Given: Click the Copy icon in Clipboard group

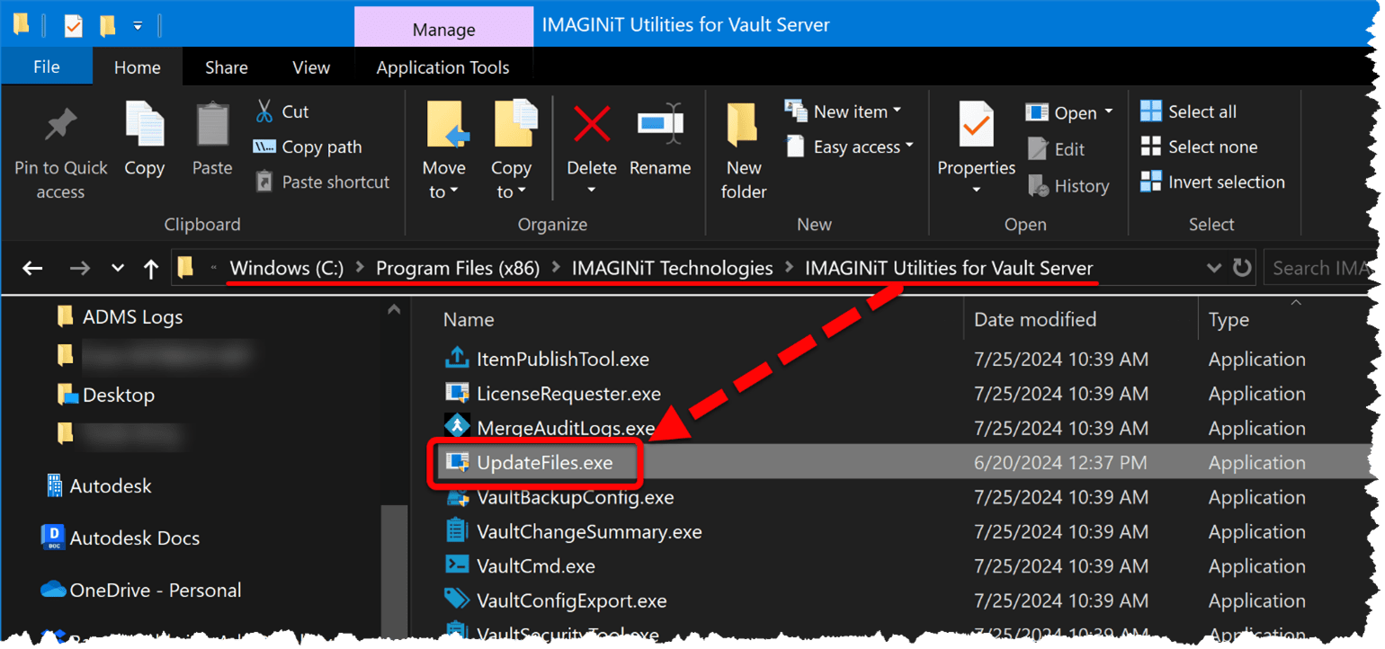Looking at the screenshot, I should (x=144, y=124).
